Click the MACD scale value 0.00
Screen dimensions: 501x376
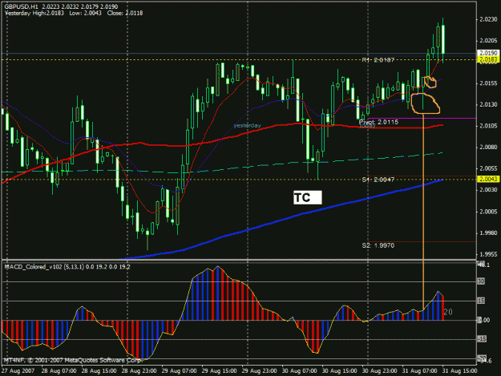point(484,320)
